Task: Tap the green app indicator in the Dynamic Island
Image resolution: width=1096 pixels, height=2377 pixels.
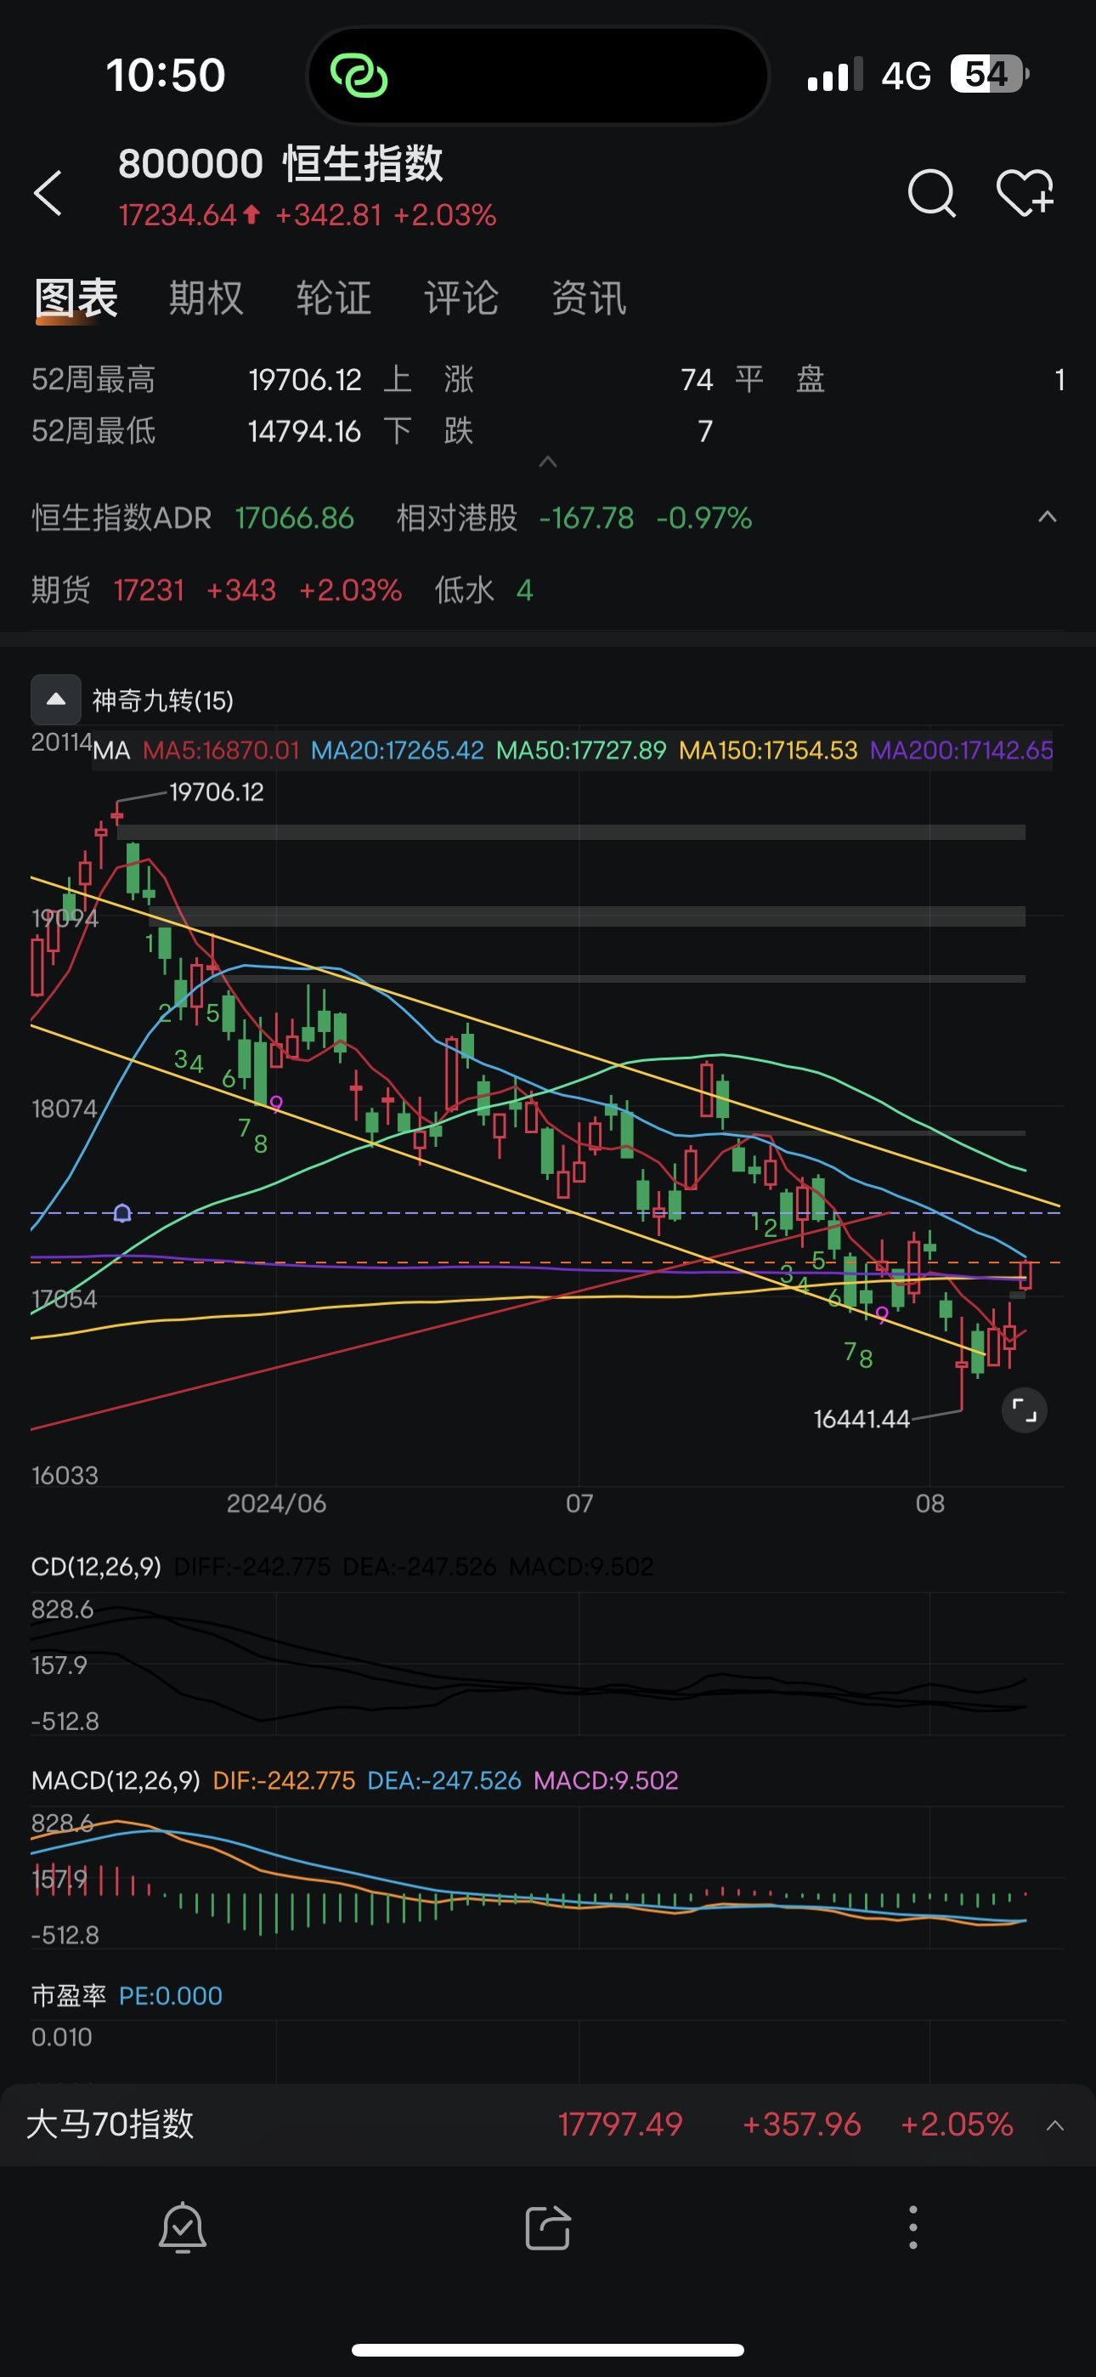Action: tap(359, 75)
